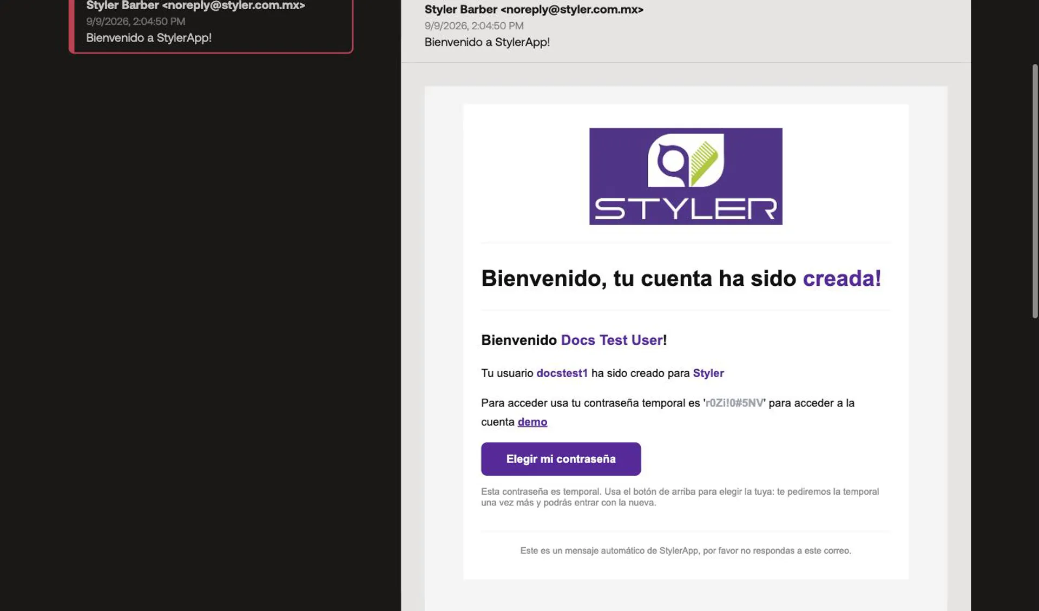Click the page scrollbar thumb on right
The image size is (1039, 611).
1035,191
